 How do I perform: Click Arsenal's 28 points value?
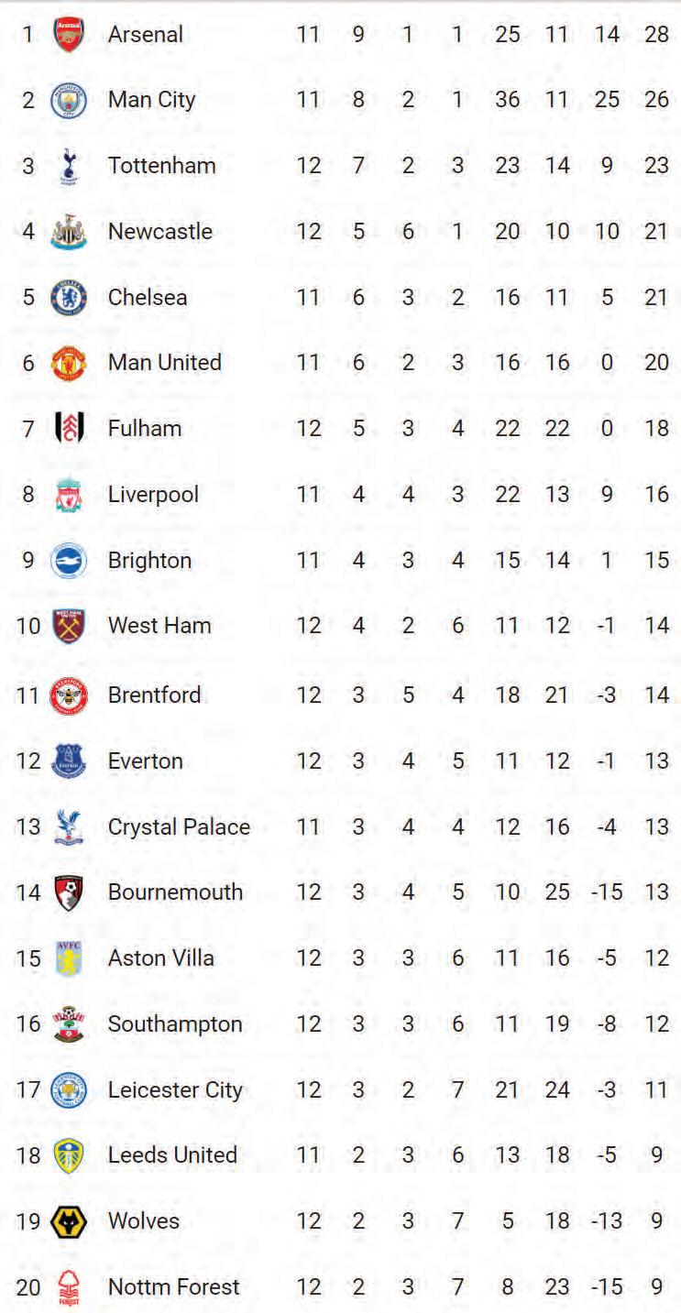point(656,35)
